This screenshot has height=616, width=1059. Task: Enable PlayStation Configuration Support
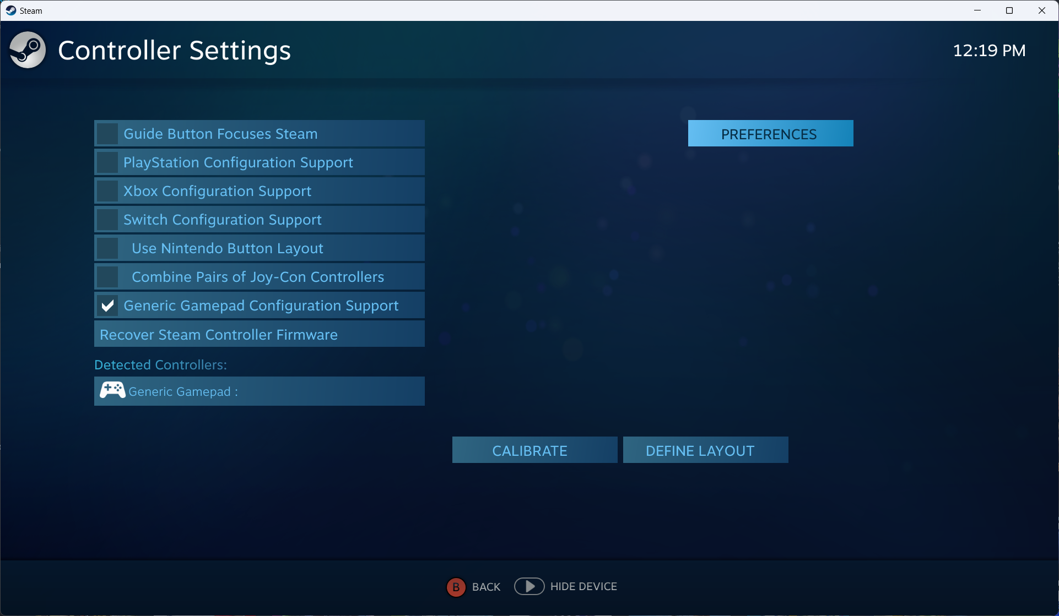click(107, 162)
